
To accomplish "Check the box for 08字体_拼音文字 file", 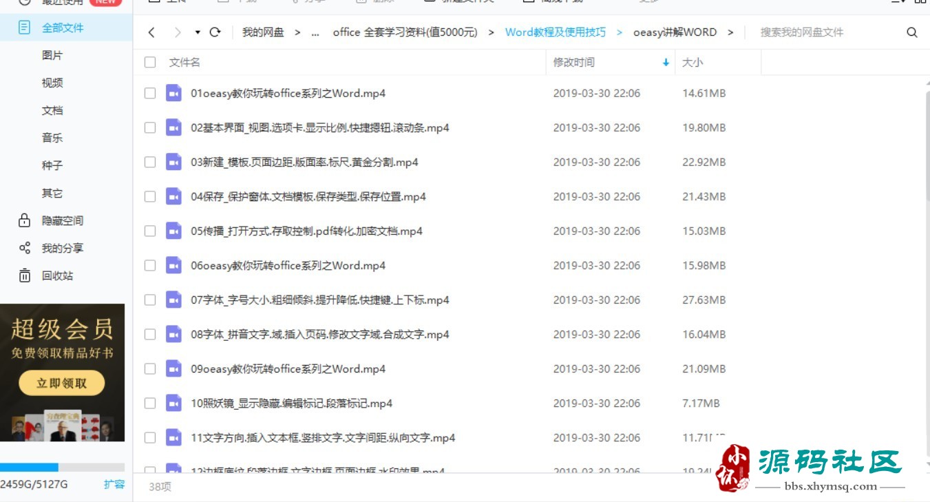I will [150, 334].
